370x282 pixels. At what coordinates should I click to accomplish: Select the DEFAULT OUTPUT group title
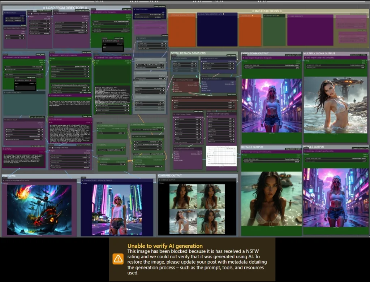click(x=252, y=147)
